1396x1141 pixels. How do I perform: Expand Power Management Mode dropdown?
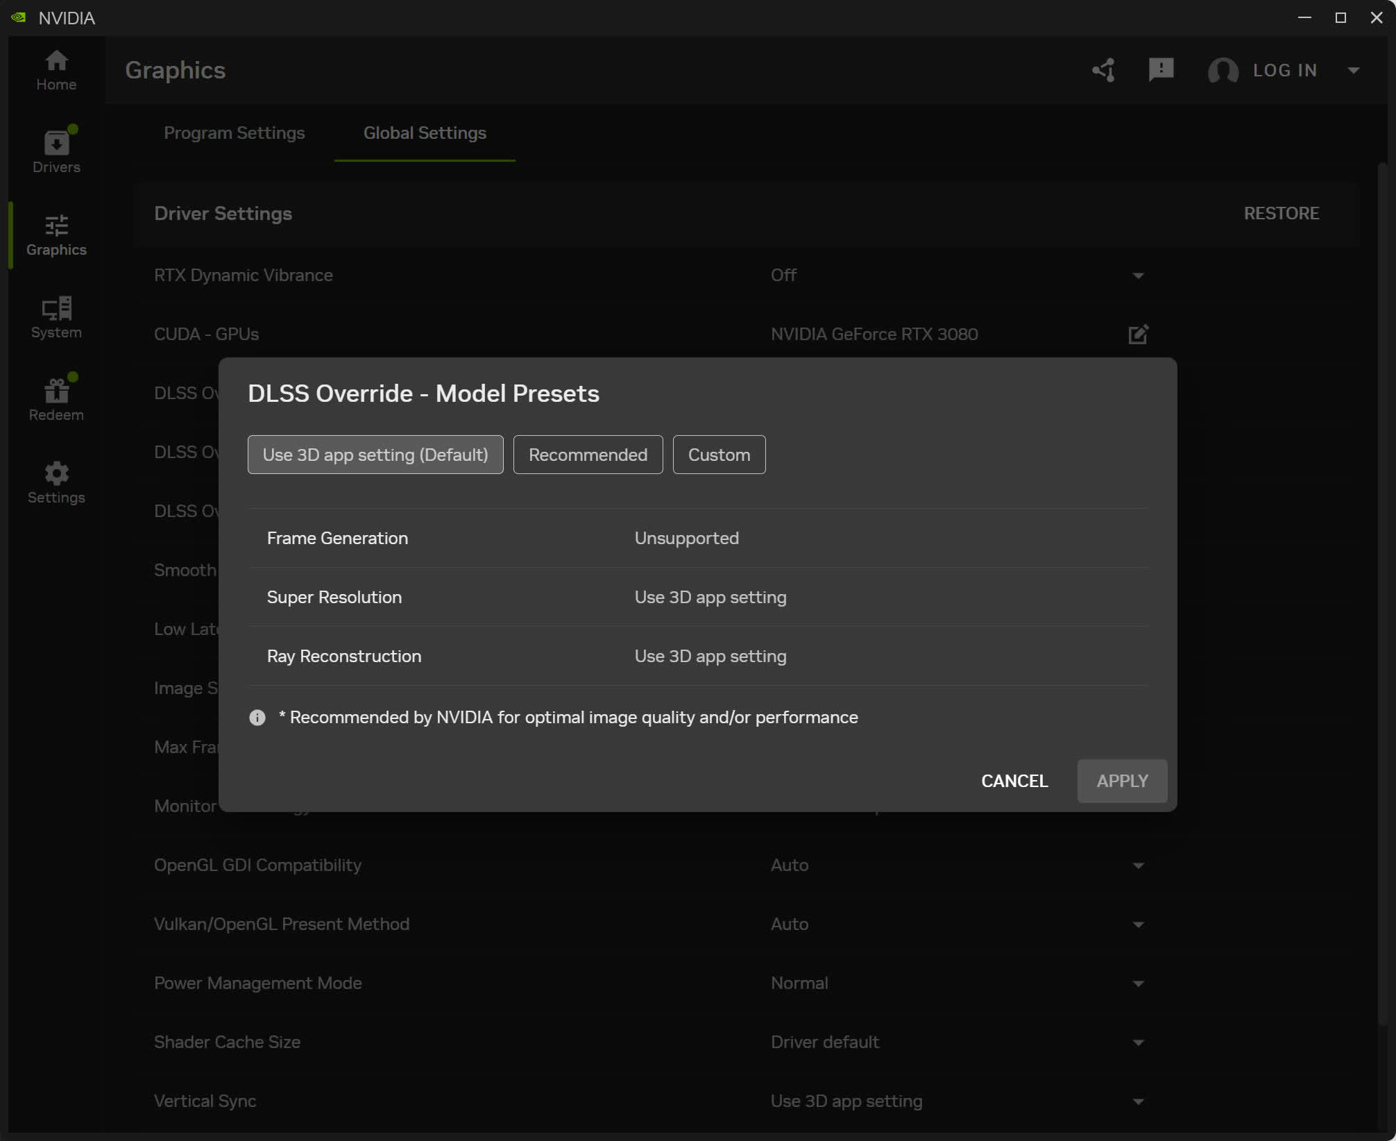pos(1138,983)
